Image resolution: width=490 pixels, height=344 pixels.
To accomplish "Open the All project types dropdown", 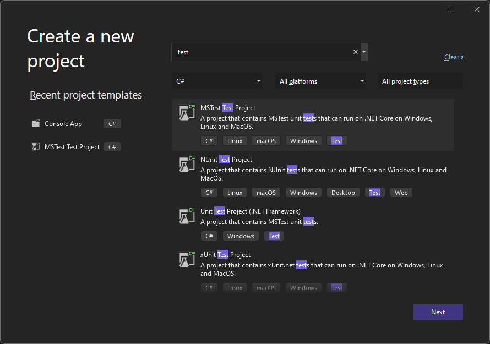I will pyautogui.click(x=420, y=81).
